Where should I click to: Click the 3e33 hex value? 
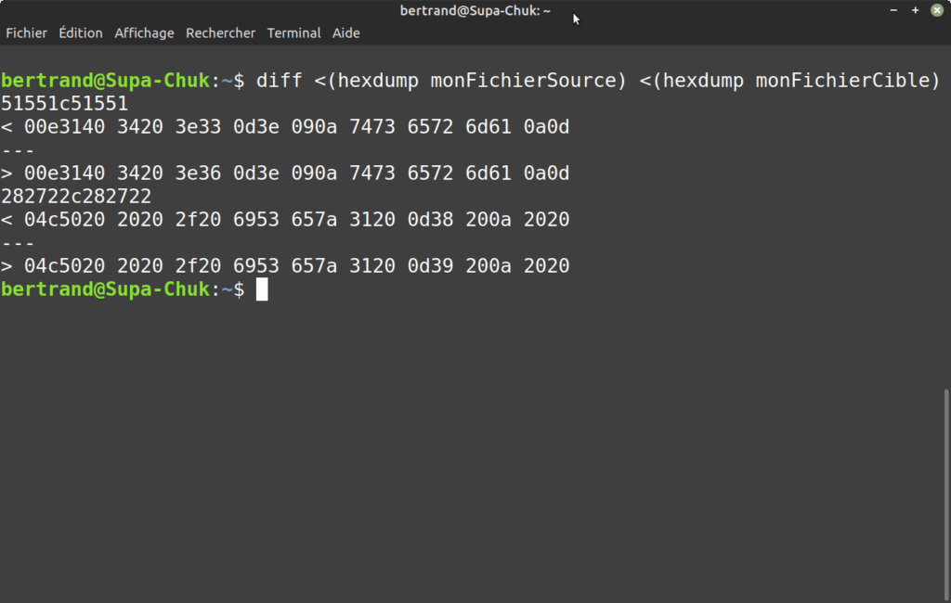[198, 127]
